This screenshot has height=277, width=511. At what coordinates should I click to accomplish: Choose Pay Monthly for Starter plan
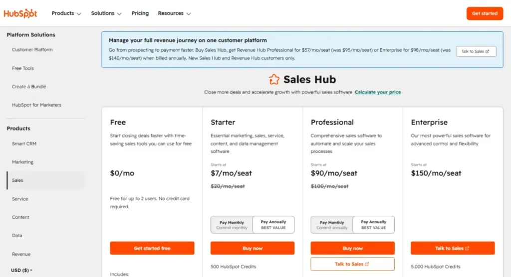pyautogui.click(x=232, y=225)
